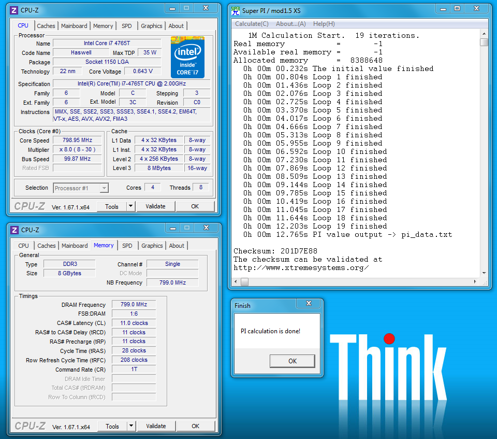The image size is (497, 439).
Task: Confirm the PI calculation done dialog with OK
Action: coord(292,361)
